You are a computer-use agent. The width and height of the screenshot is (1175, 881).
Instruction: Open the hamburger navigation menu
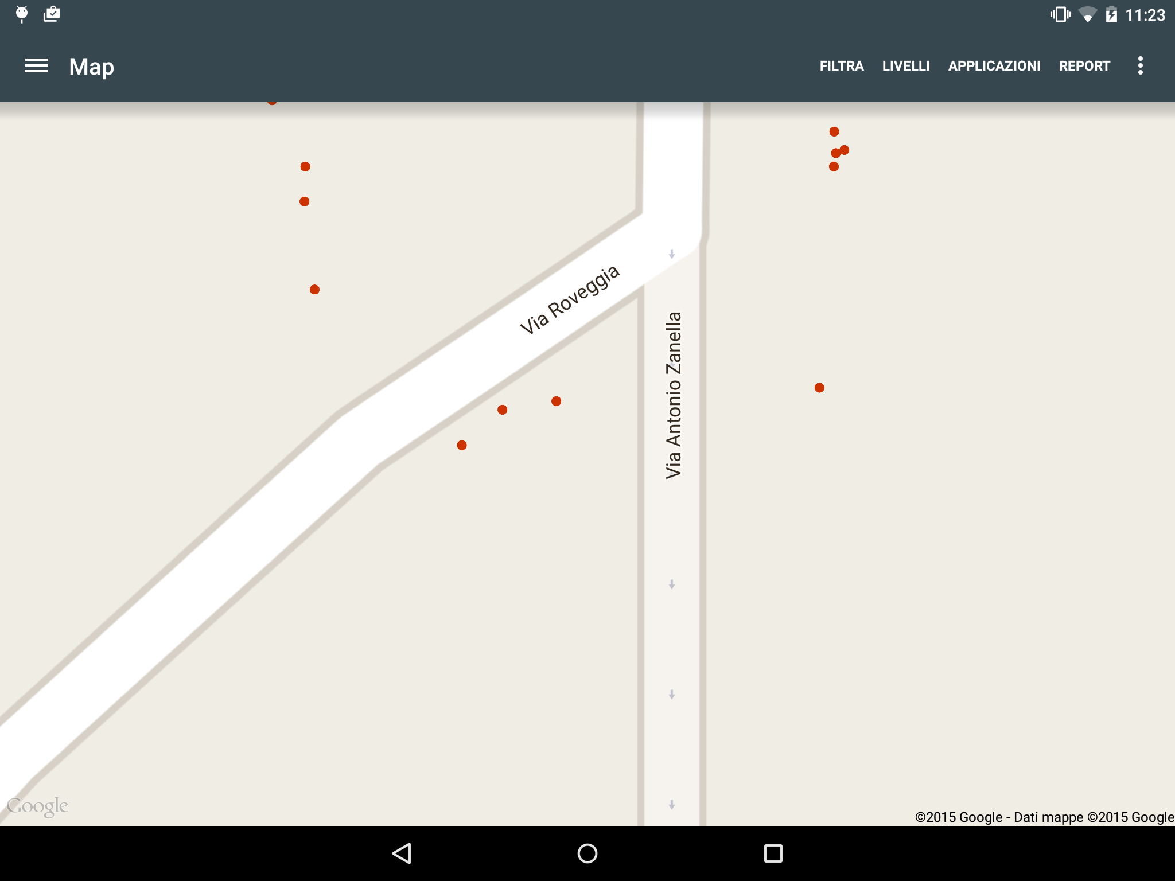point(37,66)
